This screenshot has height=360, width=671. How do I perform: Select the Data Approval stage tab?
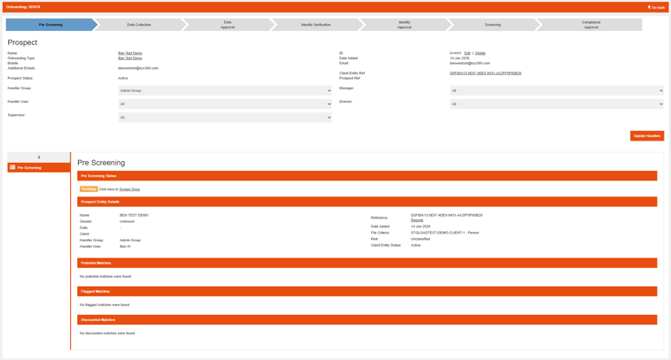pos(228,25)
